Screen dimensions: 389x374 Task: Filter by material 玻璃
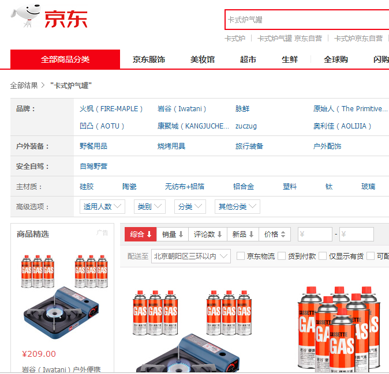click(x=368, y=187)
